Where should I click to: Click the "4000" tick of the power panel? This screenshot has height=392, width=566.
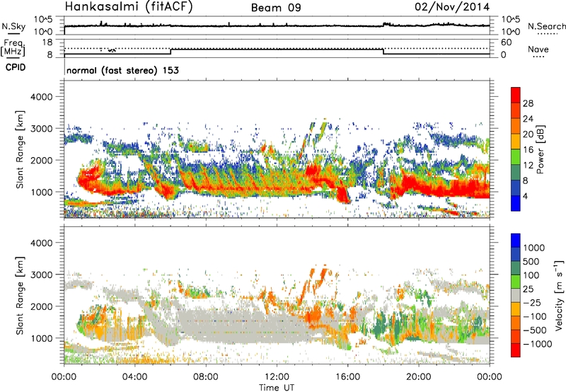(42, 97)
